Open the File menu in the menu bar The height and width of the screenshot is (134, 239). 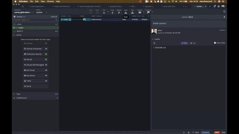[x=31, y=1]
